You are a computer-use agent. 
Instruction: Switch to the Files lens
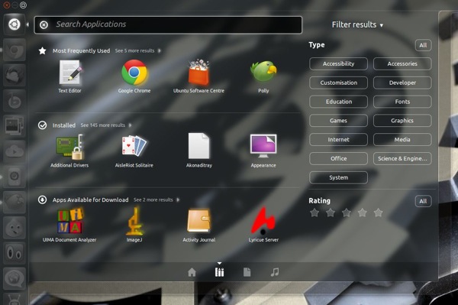point(247,272)
